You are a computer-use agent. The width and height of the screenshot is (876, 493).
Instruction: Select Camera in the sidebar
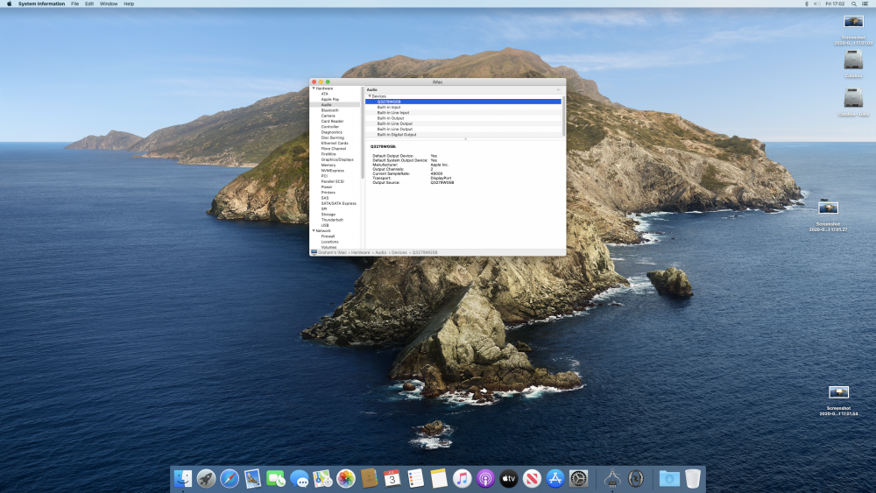(328, 116)
